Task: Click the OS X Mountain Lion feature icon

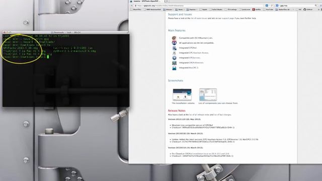Action: click(x=174, y=38)
